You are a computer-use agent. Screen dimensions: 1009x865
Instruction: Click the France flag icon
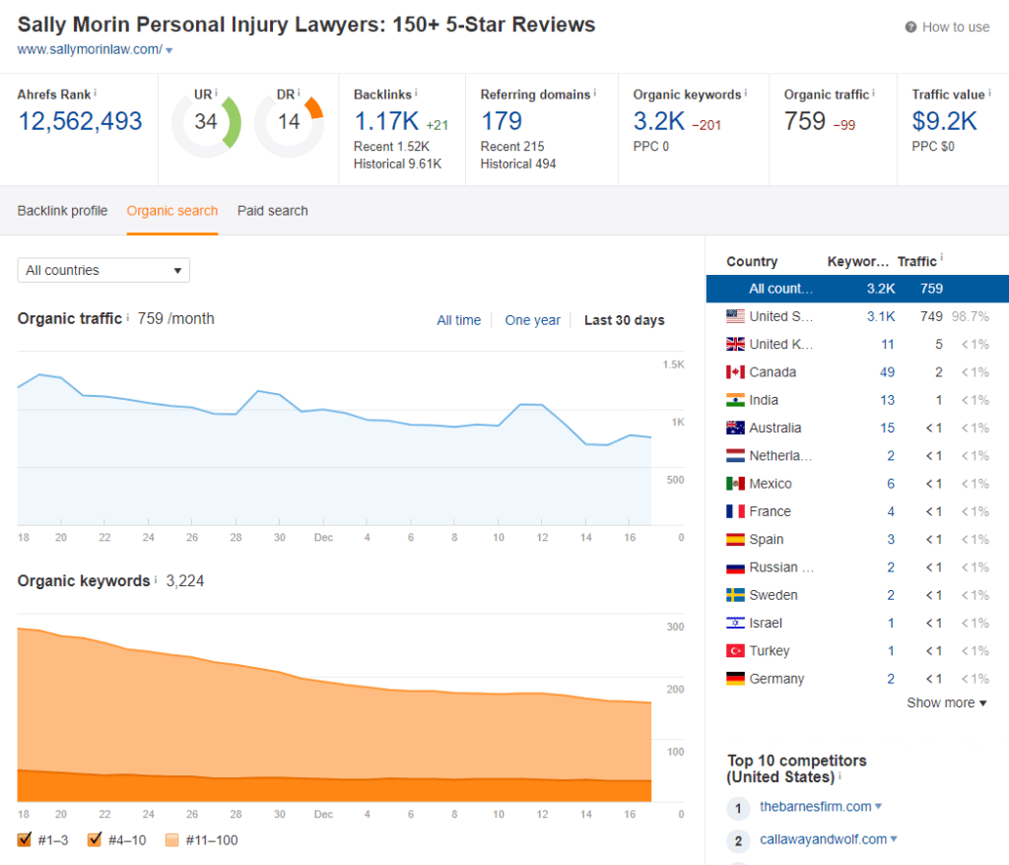click(735, 511)
